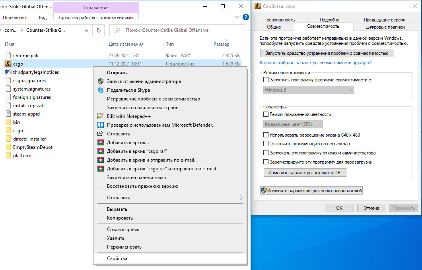Click the share arrow icon beside Отправить
Image resolution: width=422 pixels, height=270 pixels.
click(x=100, y=133)
